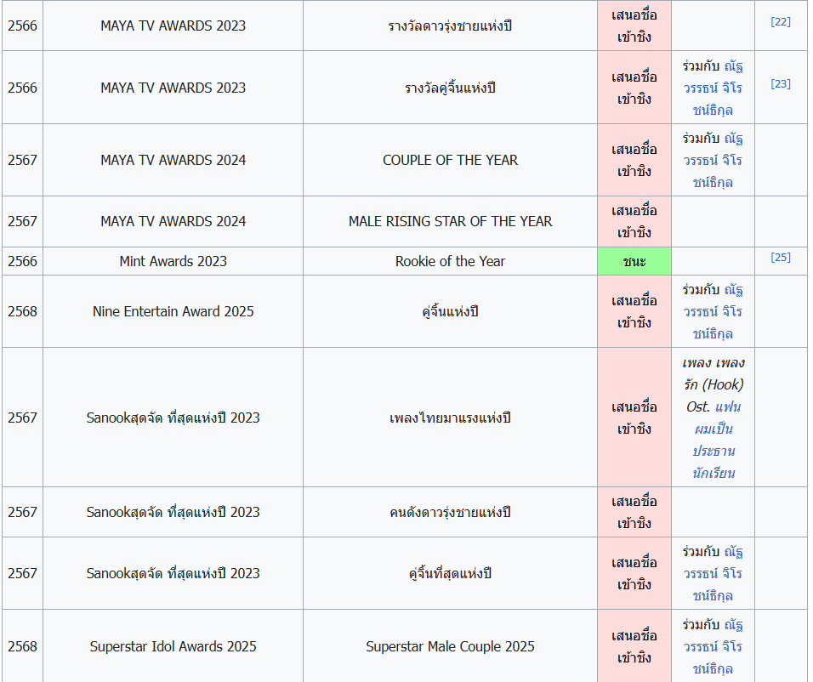
Task: Click MALE RISING STAR OF THE YEAR text
Action: click(450, 221)
